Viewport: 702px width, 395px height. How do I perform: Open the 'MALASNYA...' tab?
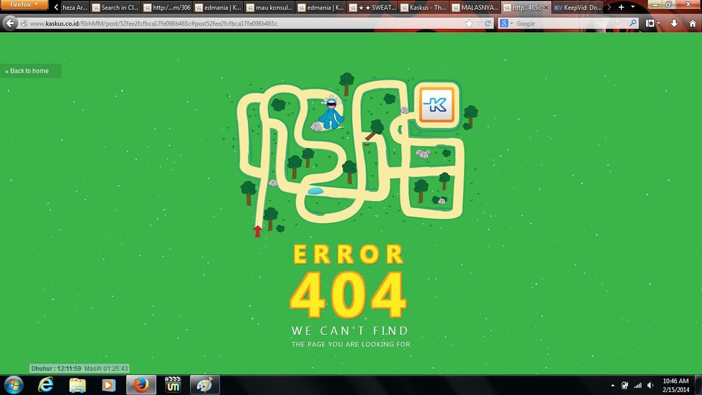[x=475, y=8]
